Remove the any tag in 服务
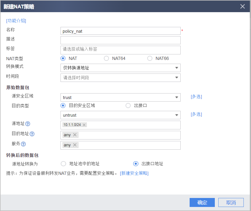The image size is (251, 211). pos(75,145)
